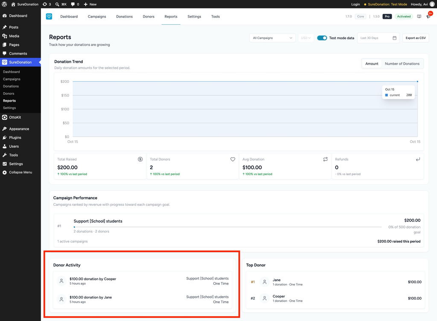The width and height of the screenshot is (437, 321).
Task: Click the campaign goal progress bar
Action: click(227, 227)
